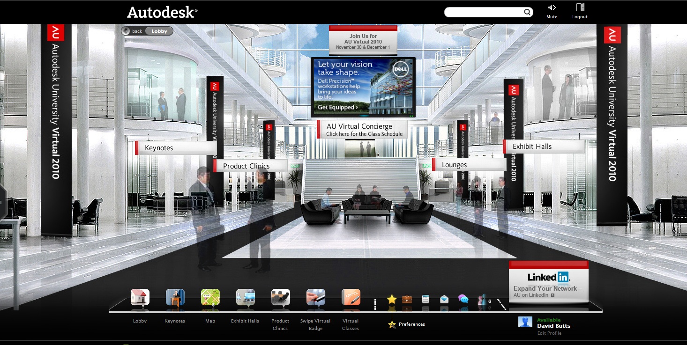Click the Autodesk logo
The height and width of the screenshot is (345, 687).
tap(162, 12)
